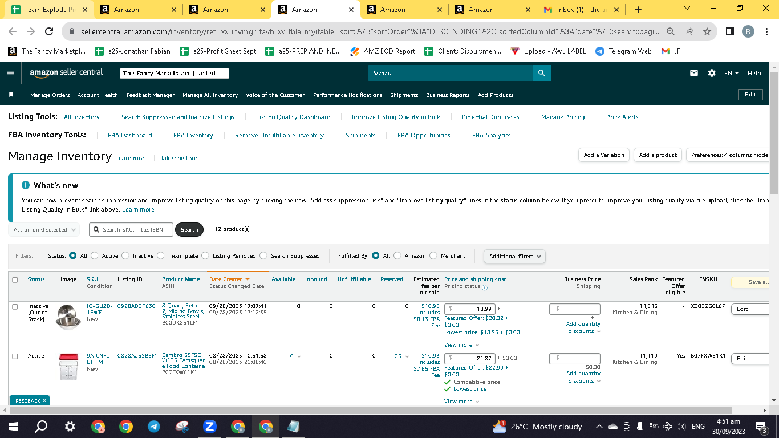Select the Search Suppressed status radio
The image size is (779, 438).
coord(263,256)
